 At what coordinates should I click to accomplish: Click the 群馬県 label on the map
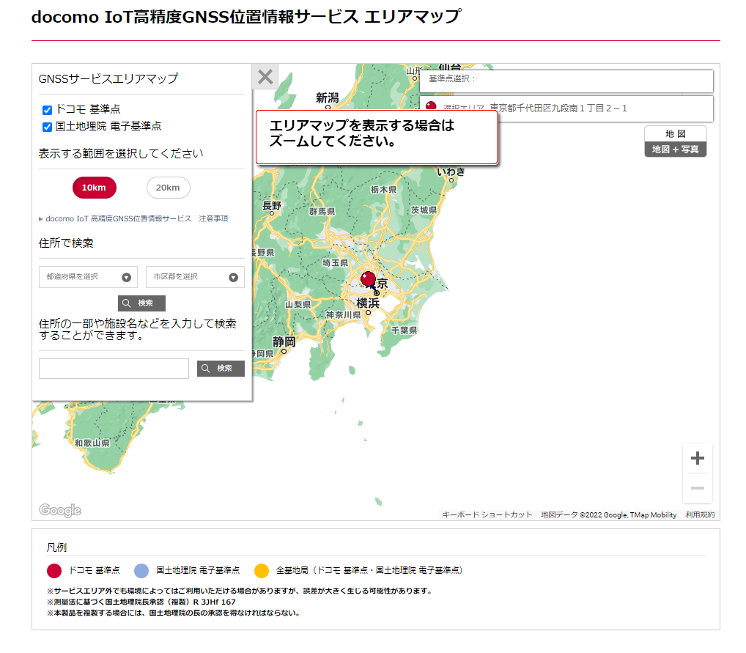(322, 211)
